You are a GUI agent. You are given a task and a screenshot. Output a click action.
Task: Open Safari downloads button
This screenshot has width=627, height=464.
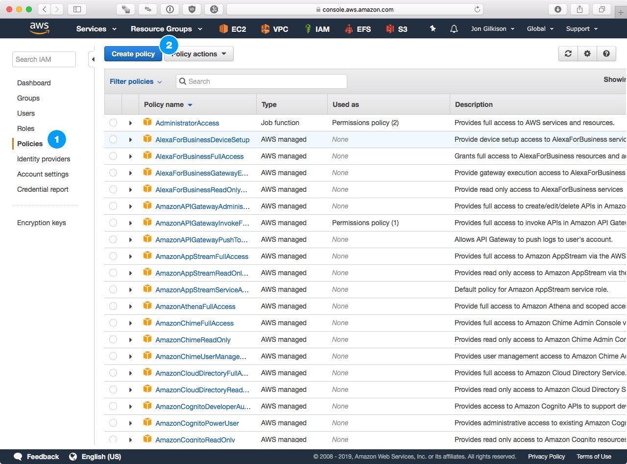click(557, 9)
